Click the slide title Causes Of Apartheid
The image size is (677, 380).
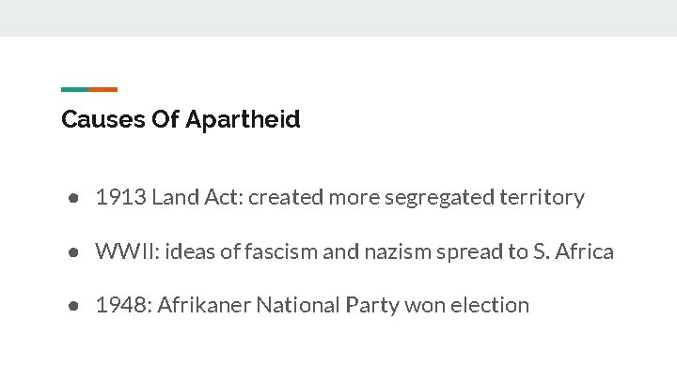pos(181,119)
